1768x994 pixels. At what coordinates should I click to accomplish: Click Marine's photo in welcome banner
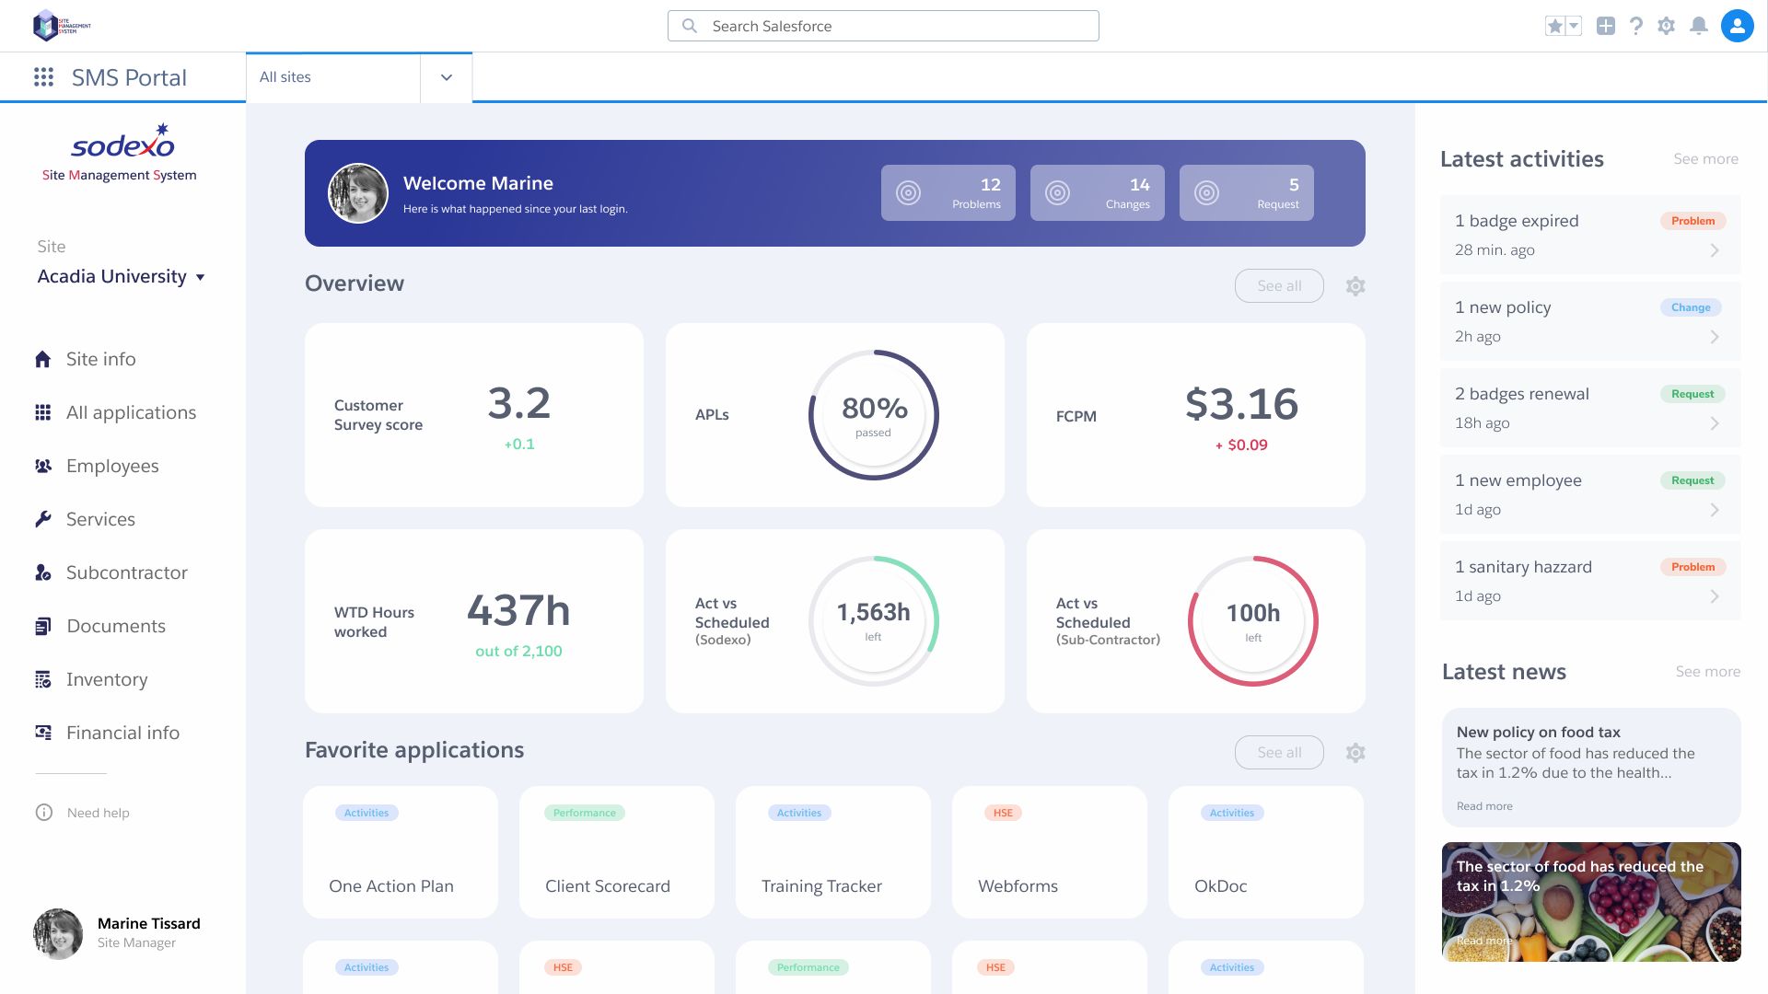358,193
